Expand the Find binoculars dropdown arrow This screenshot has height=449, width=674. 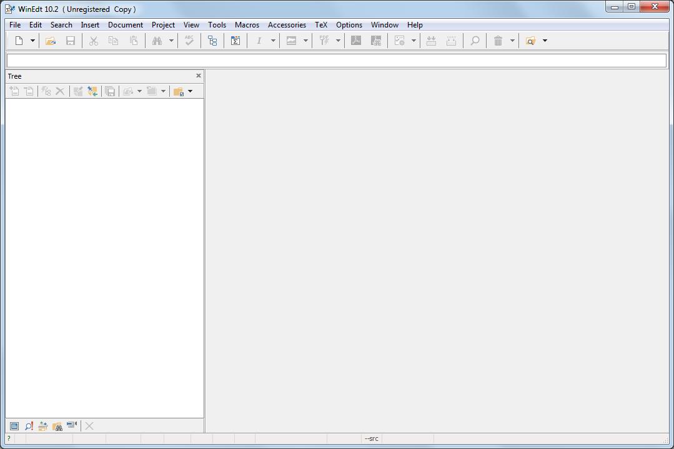click(x=171, y=41)
